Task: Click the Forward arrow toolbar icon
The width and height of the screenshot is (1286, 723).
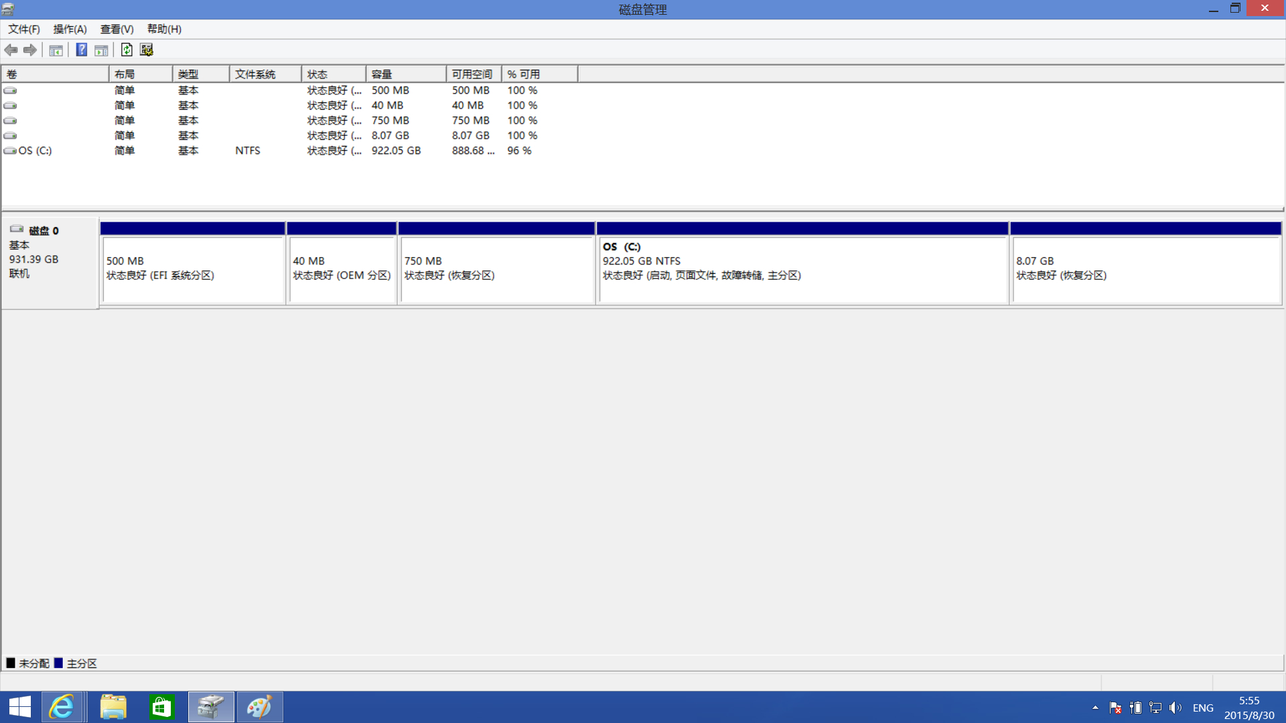Action: coord(30,50)
